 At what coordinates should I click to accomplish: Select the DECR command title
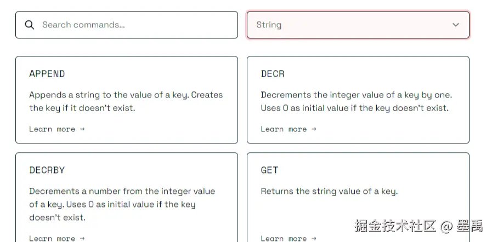[273, 74]
